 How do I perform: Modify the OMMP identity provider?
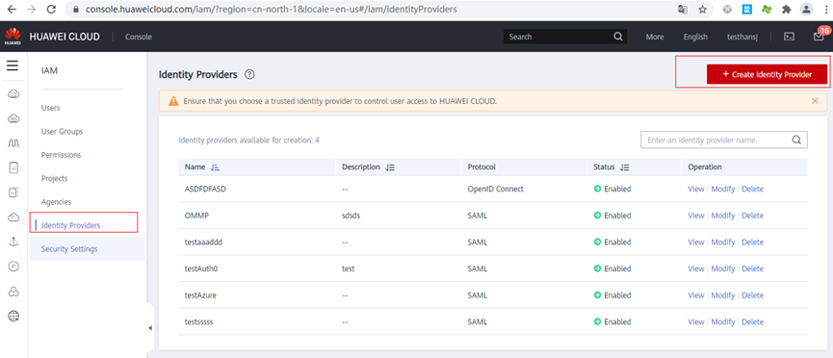(723, 216)
